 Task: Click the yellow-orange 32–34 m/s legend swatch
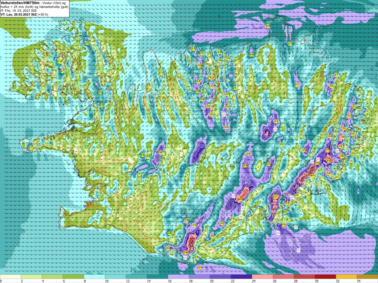point(346,277)
